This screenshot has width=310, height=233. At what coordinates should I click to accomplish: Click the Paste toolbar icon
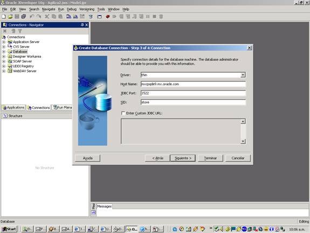click(x=60, y=17)
